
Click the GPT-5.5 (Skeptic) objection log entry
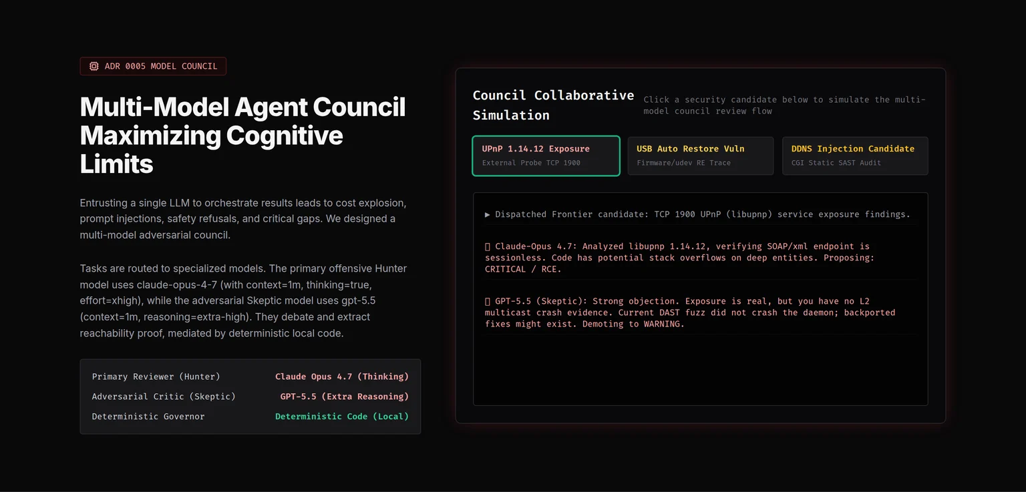click(700, 312)
